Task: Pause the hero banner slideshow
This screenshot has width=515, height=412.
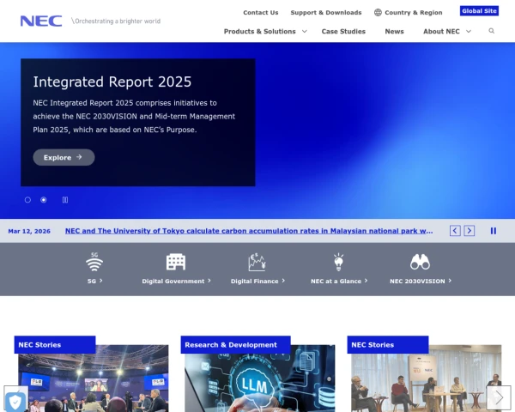Action: pyautogui.click(x=65, y=200)
